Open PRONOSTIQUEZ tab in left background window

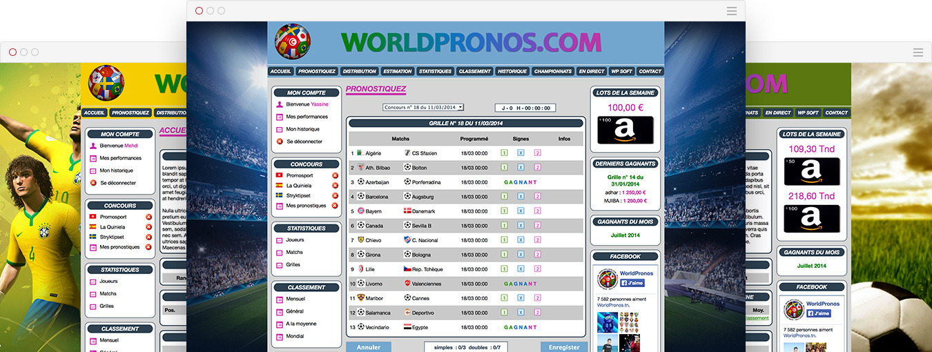click(x=130, y=113)
